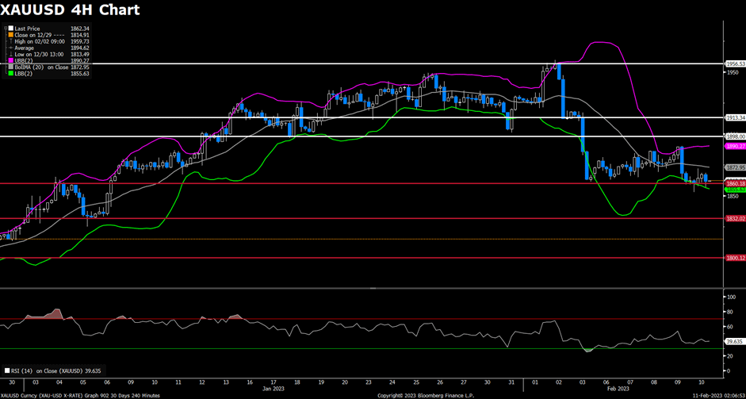Click the 1956.53 resistance price label
This screenshot has width=746, height=399.
(x=735, y=63)
